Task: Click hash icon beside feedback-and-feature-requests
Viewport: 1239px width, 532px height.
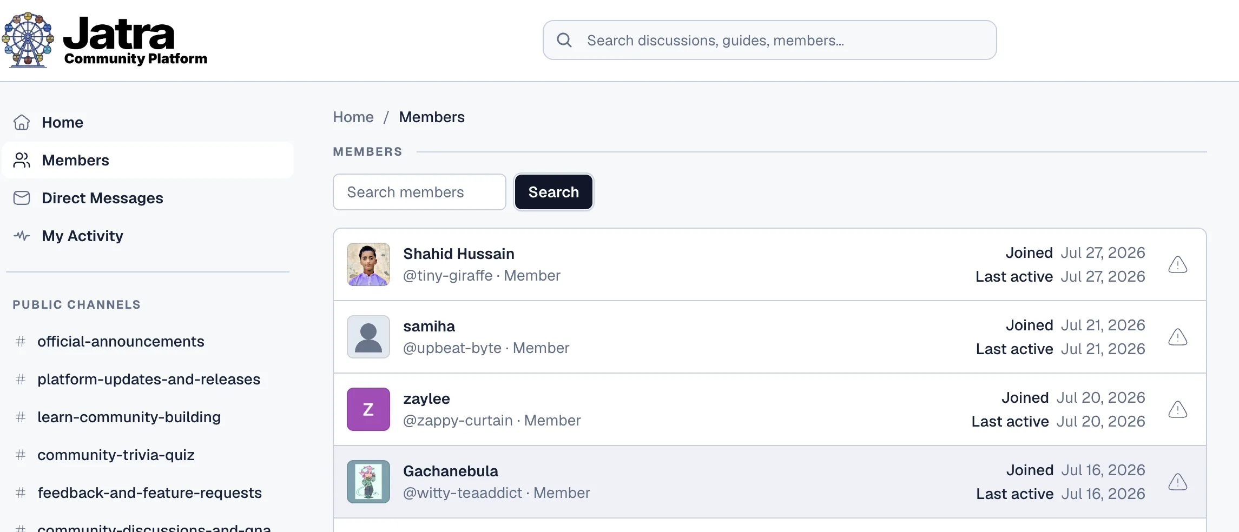Action: pyautogui.click(x=21, y=493)
